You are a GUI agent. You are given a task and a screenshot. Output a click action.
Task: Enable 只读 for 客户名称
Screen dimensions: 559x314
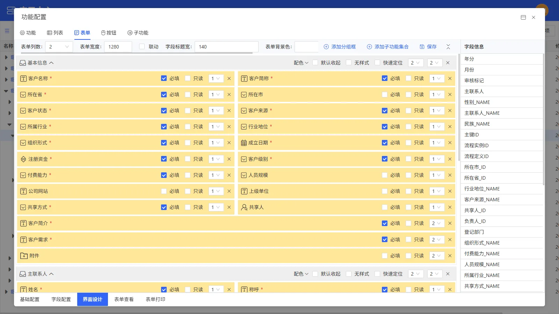[x=188, y=78]
